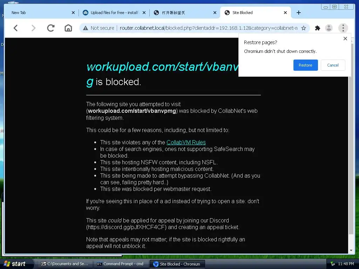Switch to the 打开新标签页 tab
The width and height of the screenshot is (359, 269).
click(x=184, y=13)
